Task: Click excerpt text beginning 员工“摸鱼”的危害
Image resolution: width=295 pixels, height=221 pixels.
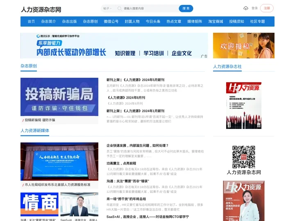Action: coord(155,154)
